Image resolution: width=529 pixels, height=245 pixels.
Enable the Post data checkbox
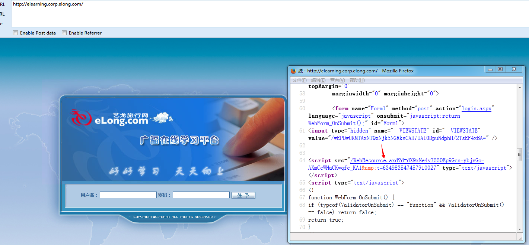tap(15, 33)
